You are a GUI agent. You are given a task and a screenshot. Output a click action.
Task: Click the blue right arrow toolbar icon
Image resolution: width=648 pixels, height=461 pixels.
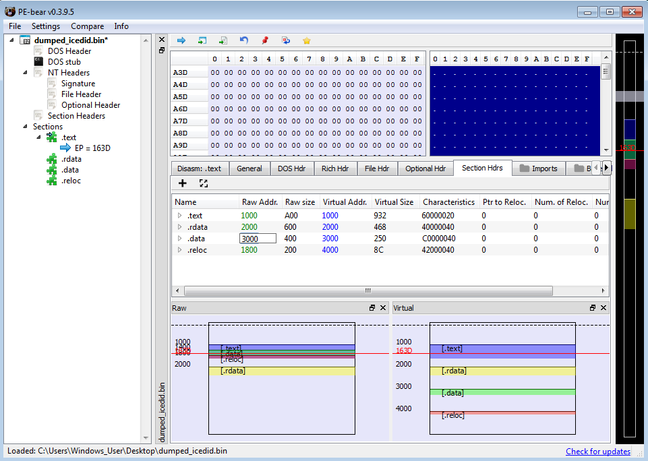(x=181, y=40)
